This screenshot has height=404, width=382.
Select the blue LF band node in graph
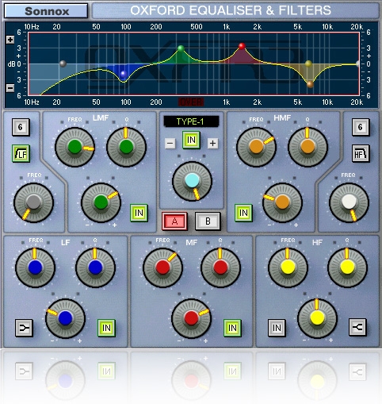(x=124, y=75)
